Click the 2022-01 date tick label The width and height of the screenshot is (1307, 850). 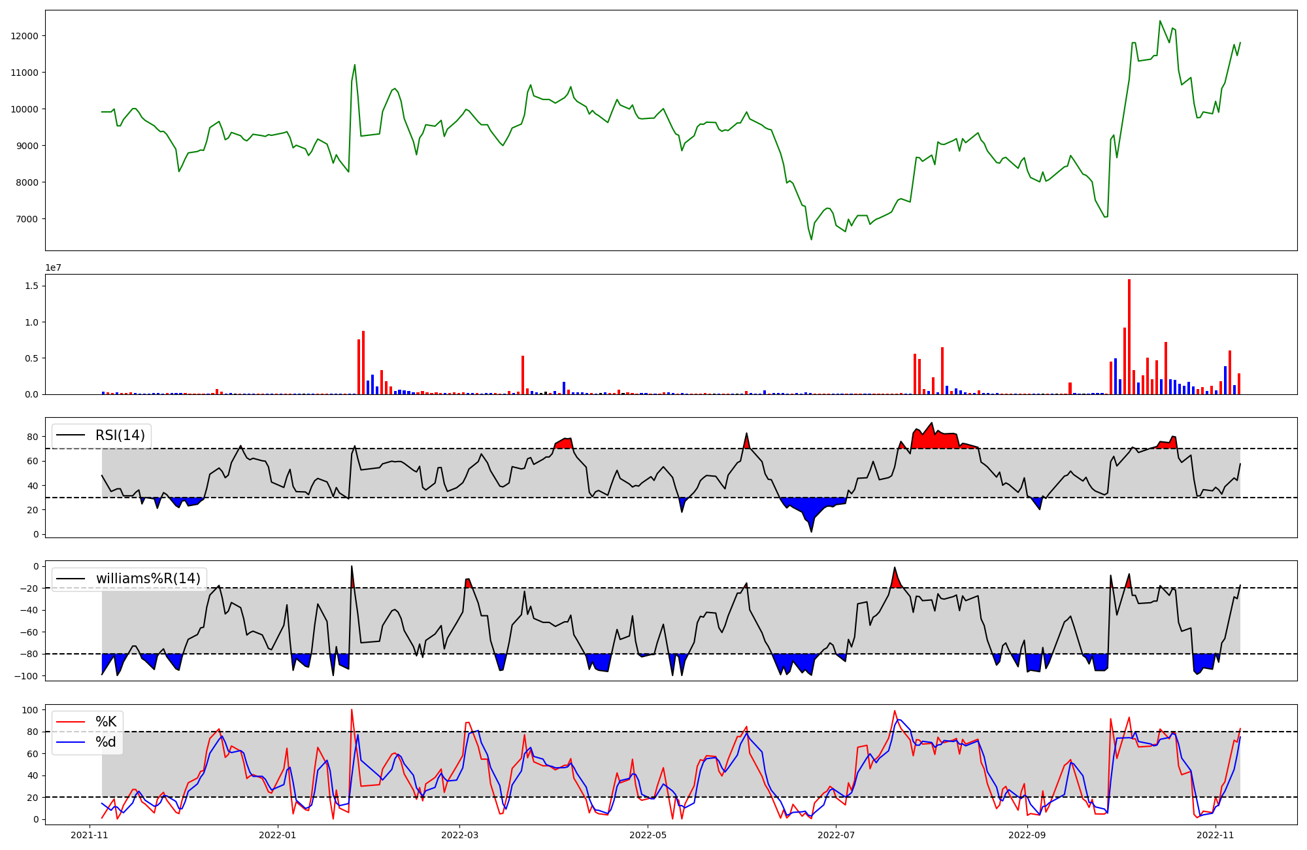coord(278,835)
